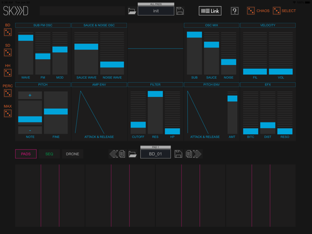
Task: Hit the MAX dice randomizer icon
Action: click(8, 113)
